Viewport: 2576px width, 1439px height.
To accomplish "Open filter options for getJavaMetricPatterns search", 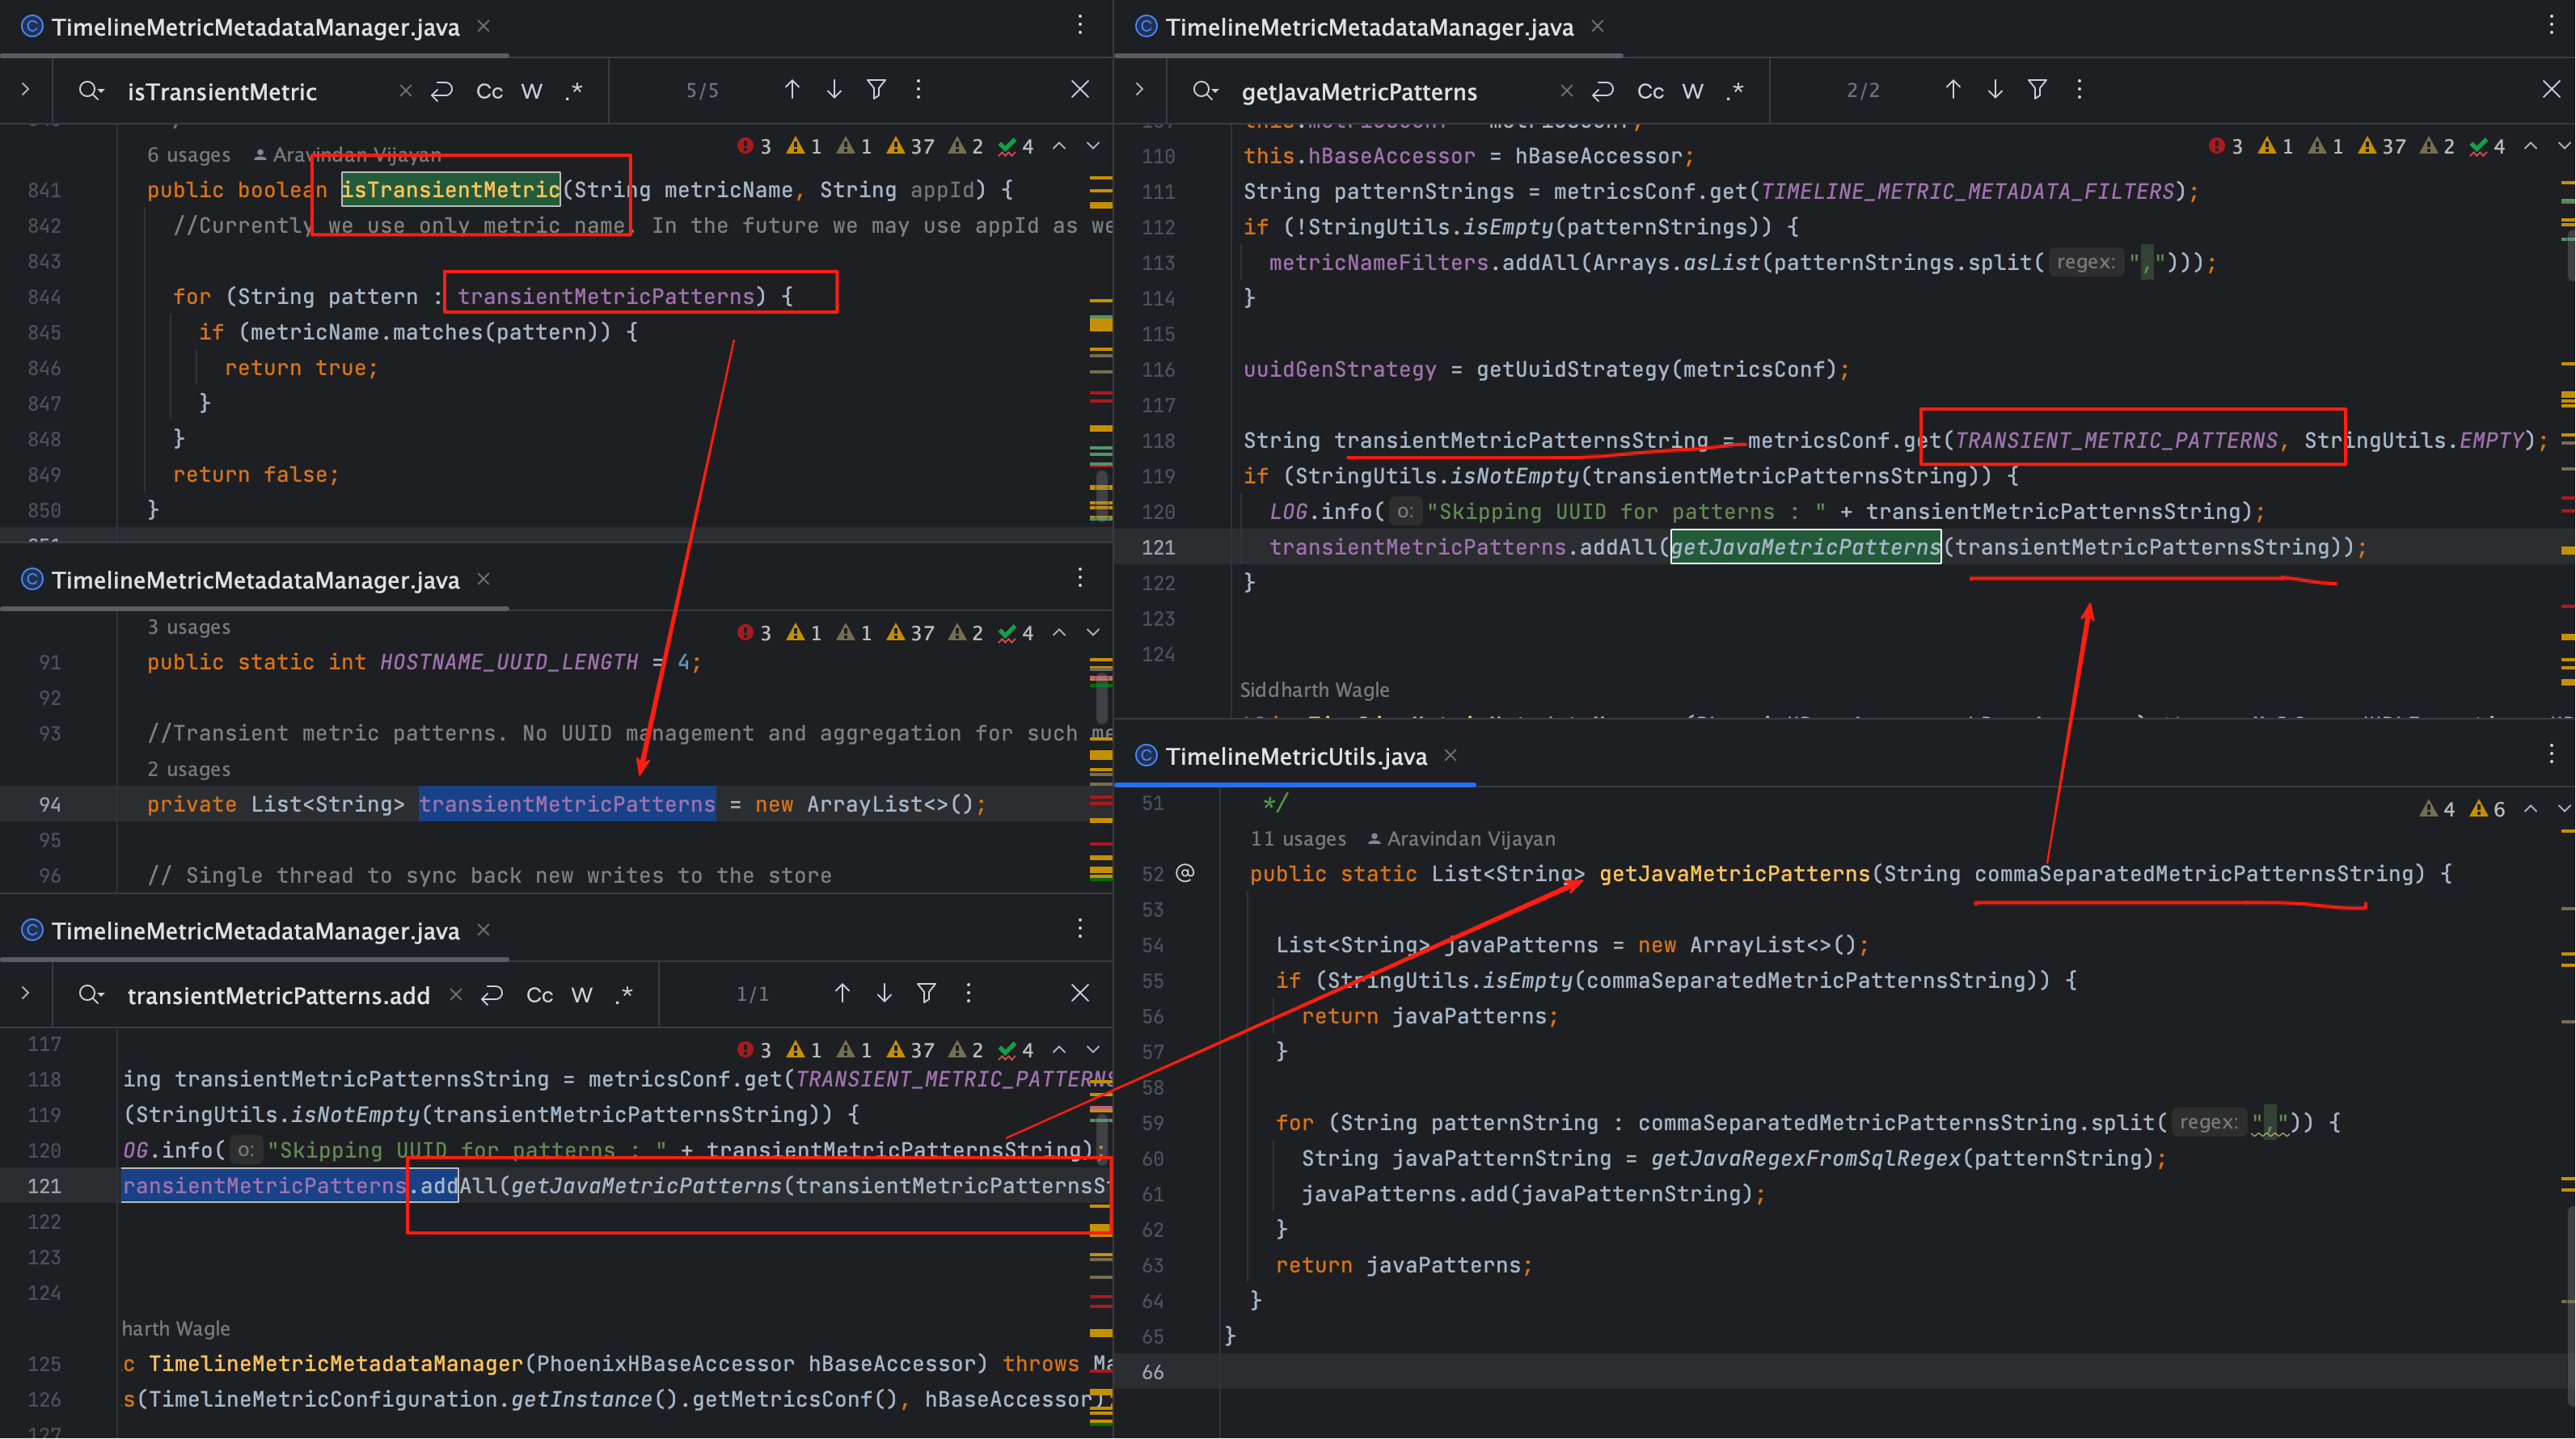I will (2037, 90).
